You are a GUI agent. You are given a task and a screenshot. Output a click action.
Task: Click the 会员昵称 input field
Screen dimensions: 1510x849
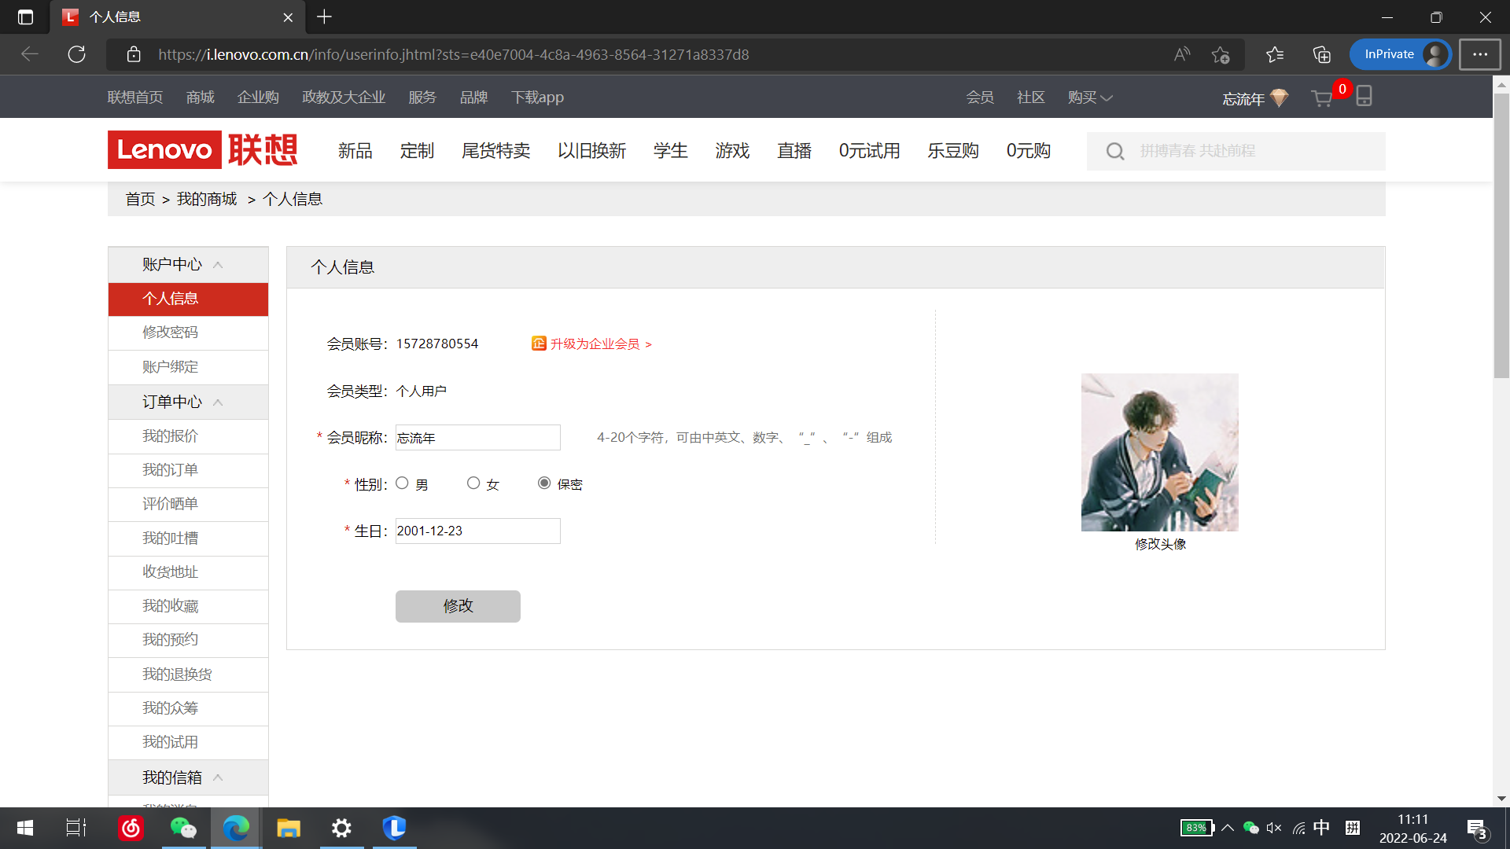pos(477,438)
